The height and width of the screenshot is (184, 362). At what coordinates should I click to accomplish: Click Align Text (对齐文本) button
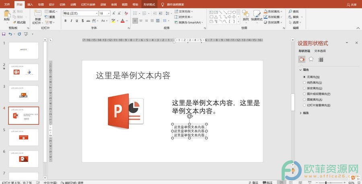point(183,17)
